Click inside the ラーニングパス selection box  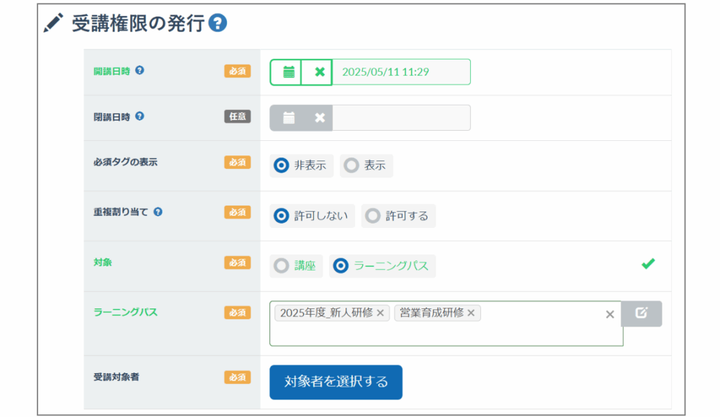(446, 324)
